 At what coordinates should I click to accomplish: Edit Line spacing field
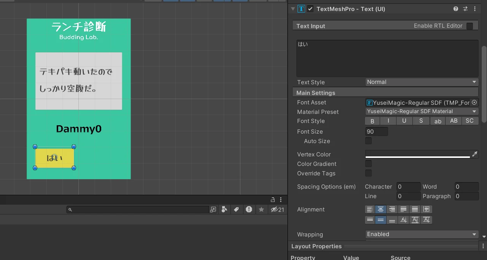(409, 196)
